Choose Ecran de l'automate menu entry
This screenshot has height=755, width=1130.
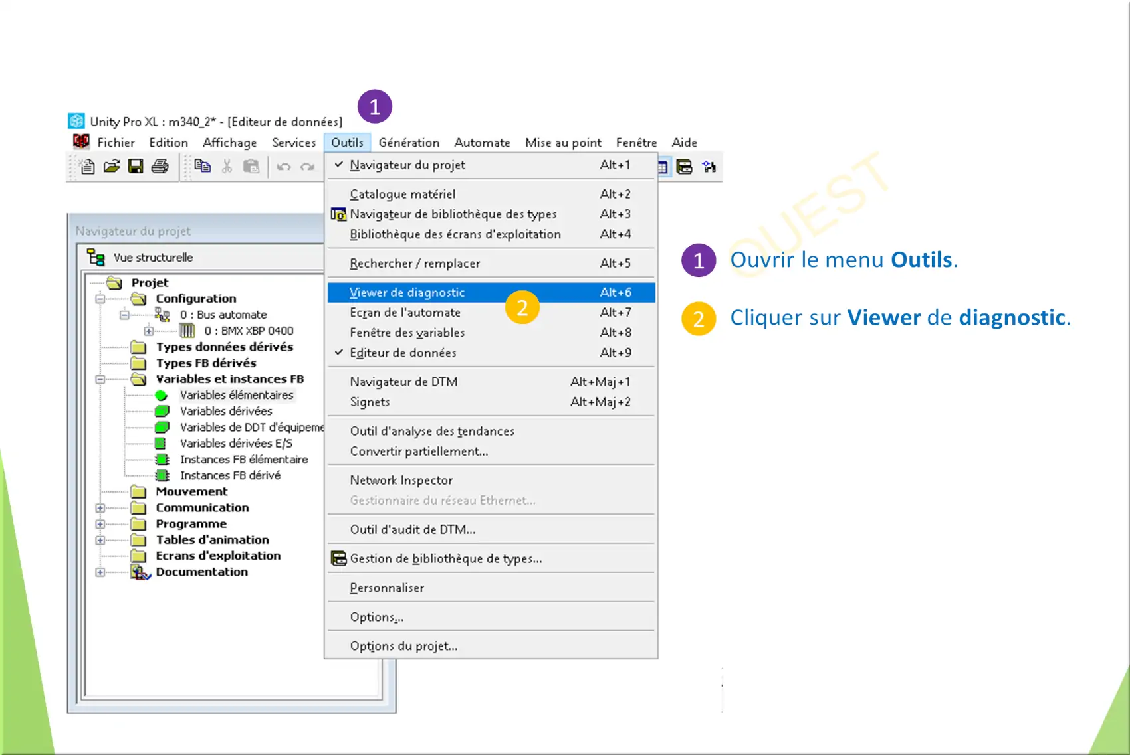pos(491,313)
